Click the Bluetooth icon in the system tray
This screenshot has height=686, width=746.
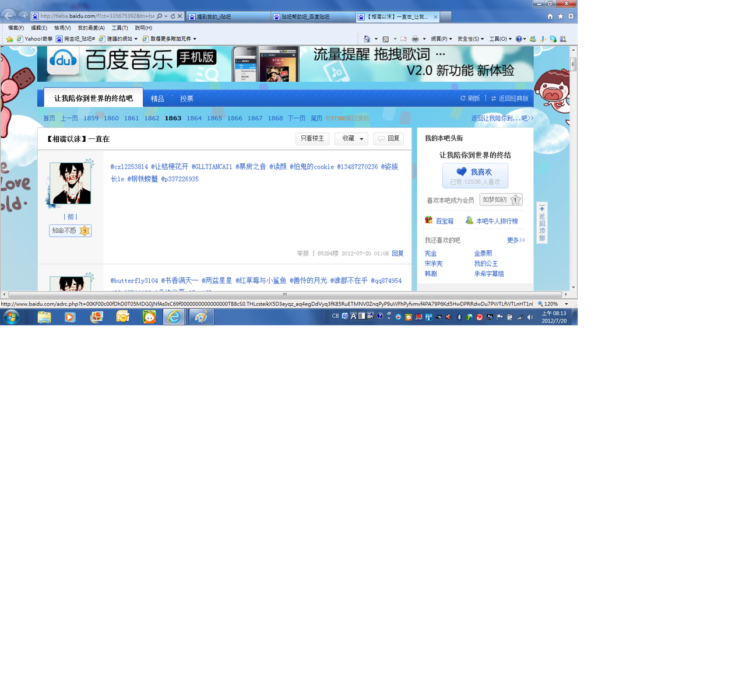[459, 317]
